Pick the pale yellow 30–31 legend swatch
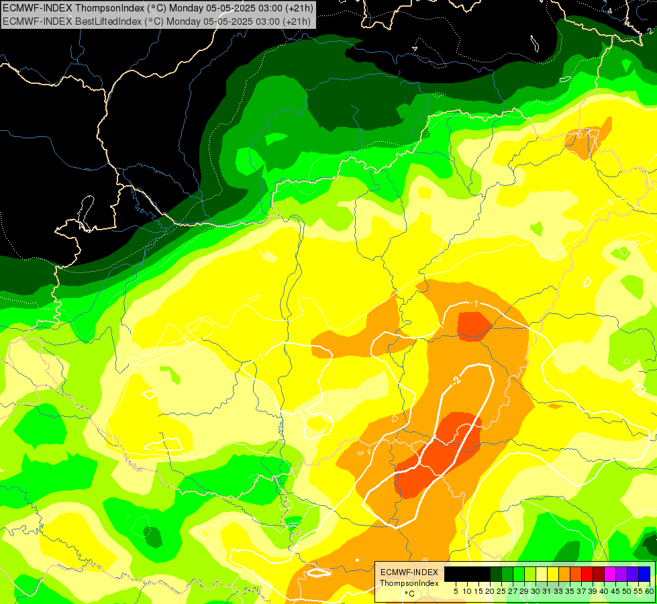 point(542,574)
